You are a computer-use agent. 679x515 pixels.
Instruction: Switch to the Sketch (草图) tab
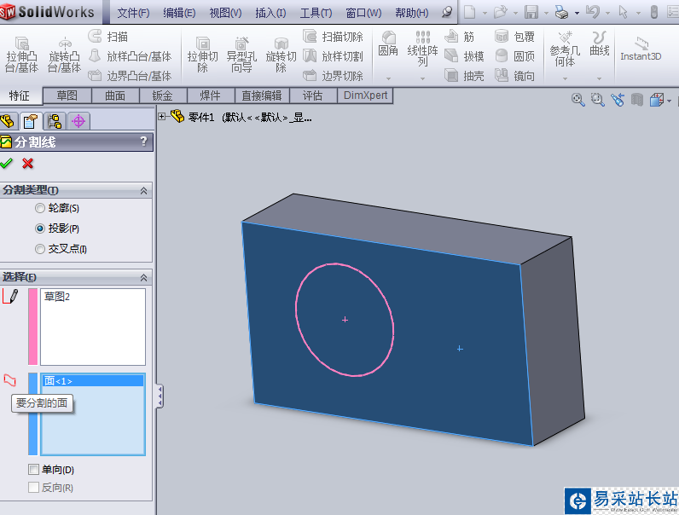pyautogui.click(x=67, y=95)
